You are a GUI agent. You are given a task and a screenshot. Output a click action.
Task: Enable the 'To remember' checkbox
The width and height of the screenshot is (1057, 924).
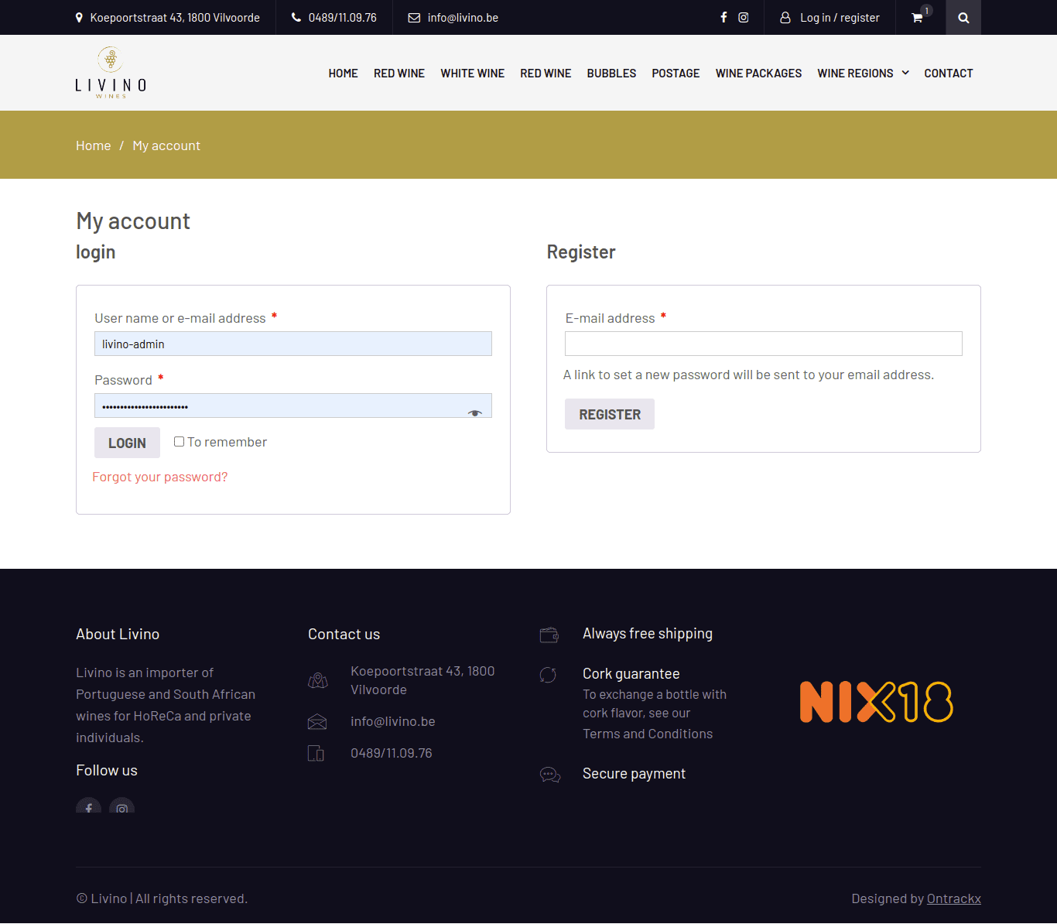click(x=180, y=442)
